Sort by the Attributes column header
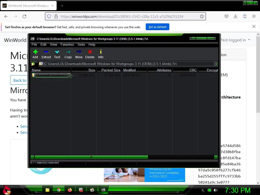The image size is (260, 195). [x=160, y=70]
